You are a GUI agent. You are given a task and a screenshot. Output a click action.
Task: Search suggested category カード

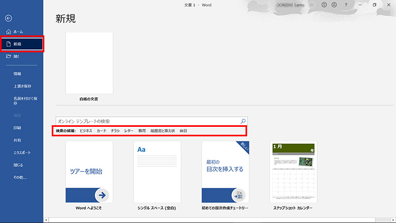(x=101, y=131)
